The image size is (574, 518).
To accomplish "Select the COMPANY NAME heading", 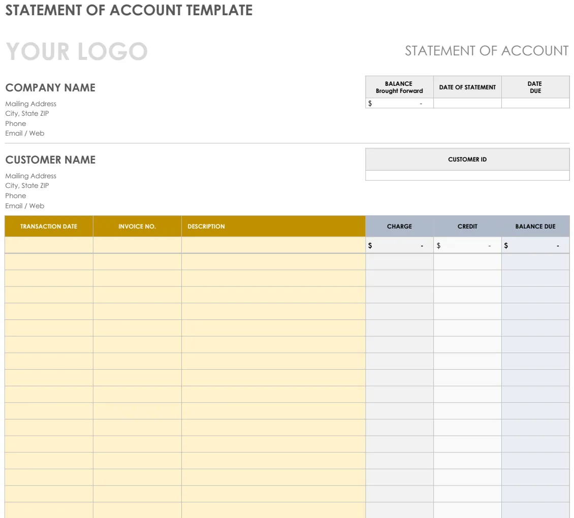I will [x=50, y=87].
